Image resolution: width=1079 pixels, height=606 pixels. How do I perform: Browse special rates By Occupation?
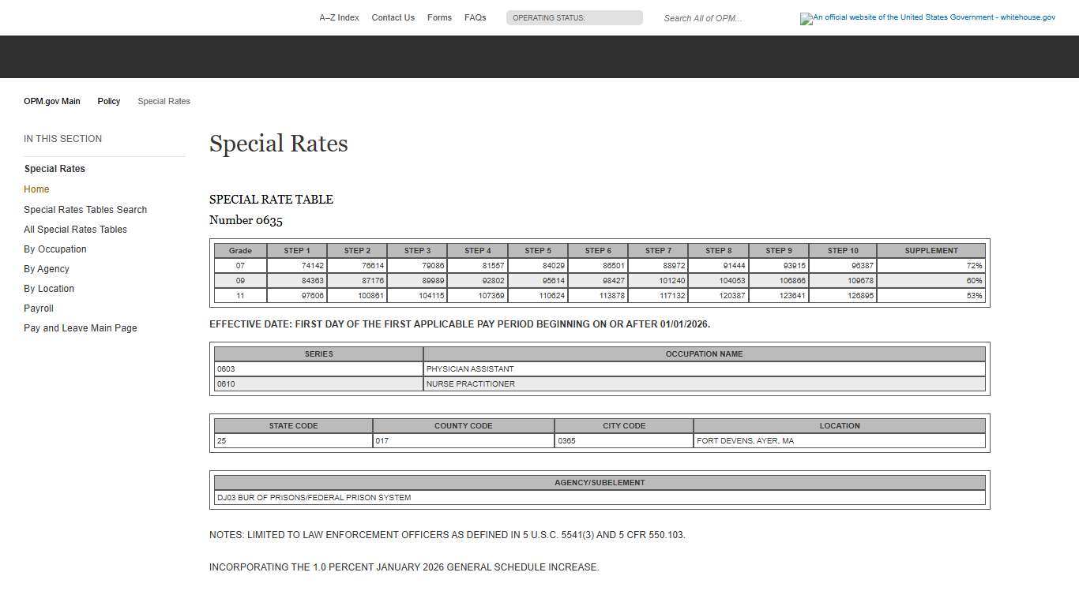point(55,249)
